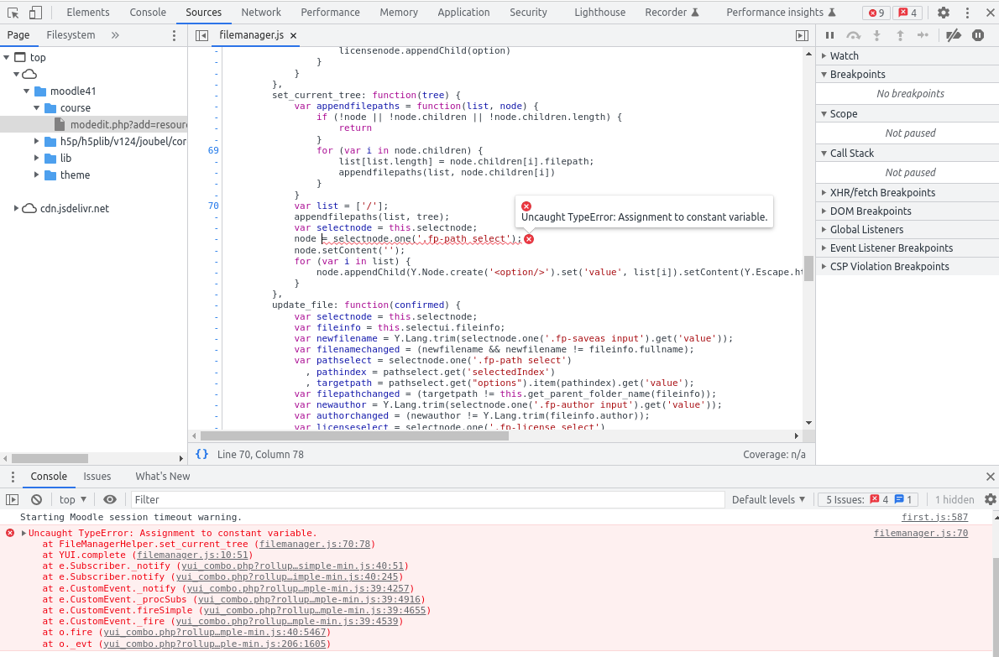Click pretty print braces icon

click(x=202, y=454)
